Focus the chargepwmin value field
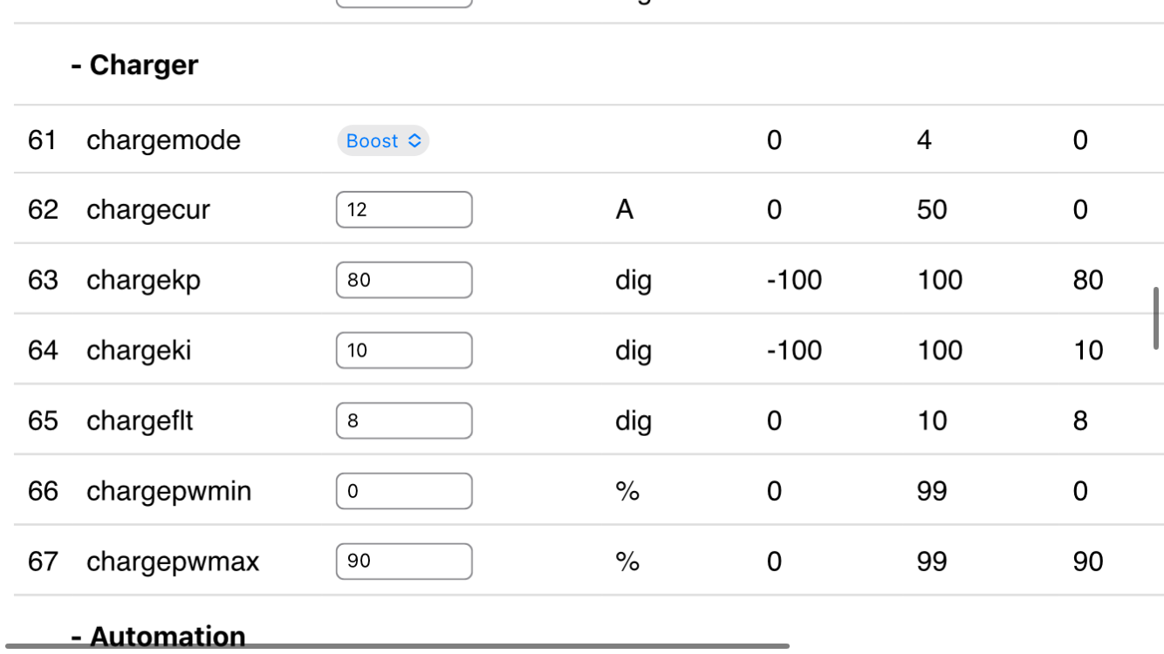The height and width of the screenshot is (654, 1164). [404, 492]
